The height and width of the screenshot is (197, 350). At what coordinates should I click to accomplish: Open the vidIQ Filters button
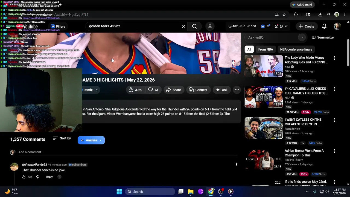pyautogui.click(x=58, y=27)
